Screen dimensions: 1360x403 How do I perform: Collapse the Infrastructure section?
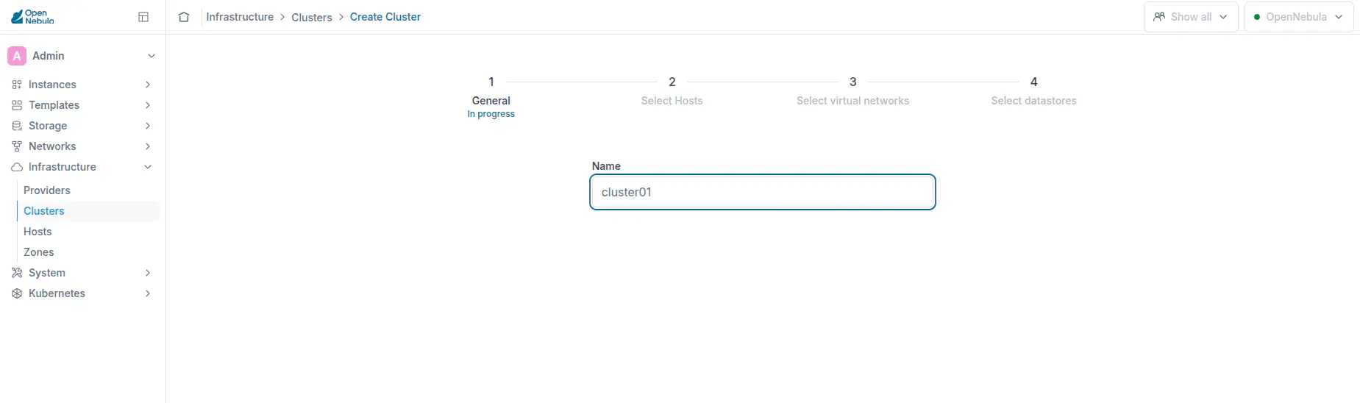148,167
